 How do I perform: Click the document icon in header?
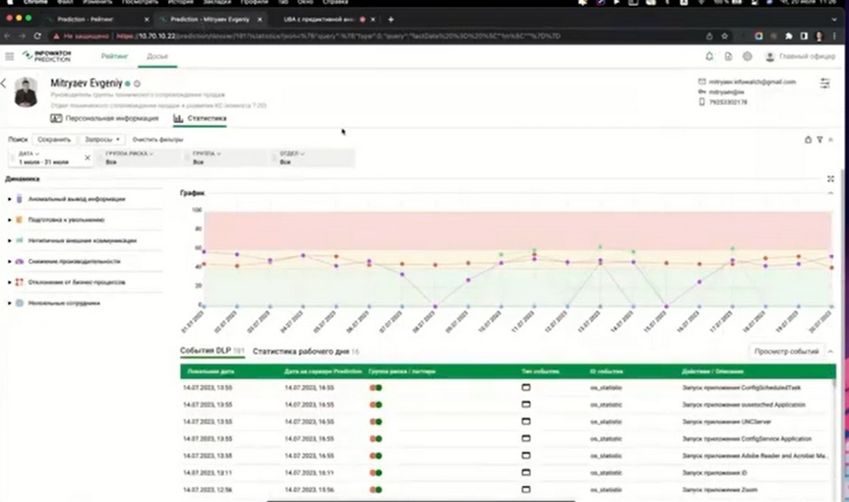(x=728, y=56)
